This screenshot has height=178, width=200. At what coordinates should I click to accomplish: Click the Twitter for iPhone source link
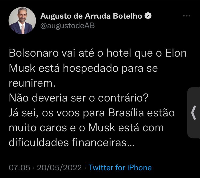(x=120, y=168)
